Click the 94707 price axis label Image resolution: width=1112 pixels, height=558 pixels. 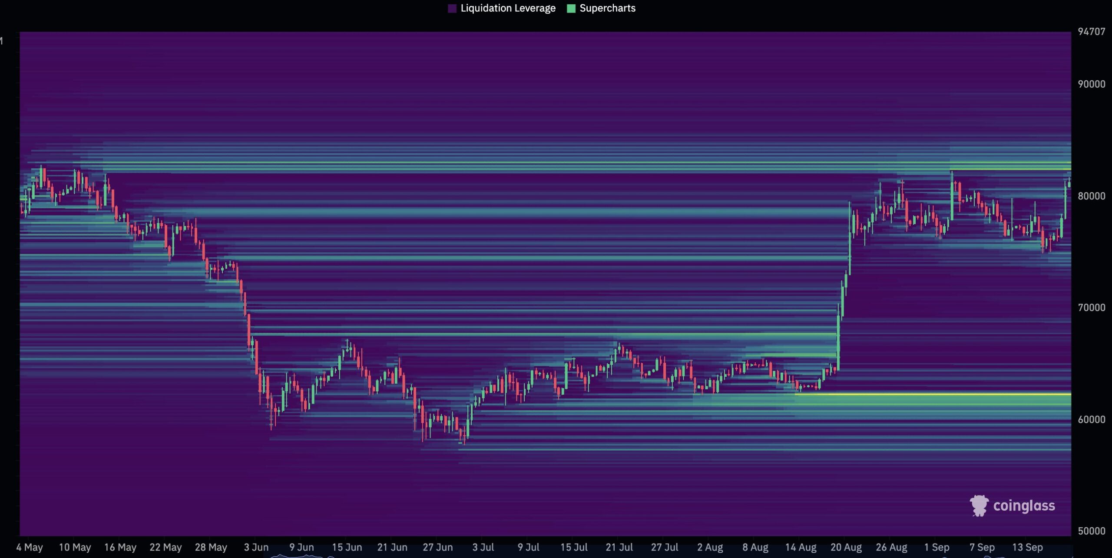point(1091,32)
